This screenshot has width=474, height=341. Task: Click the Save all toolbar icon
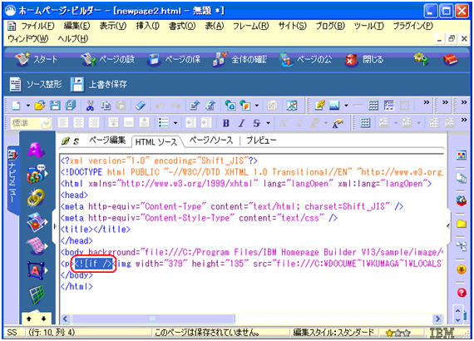71,106
